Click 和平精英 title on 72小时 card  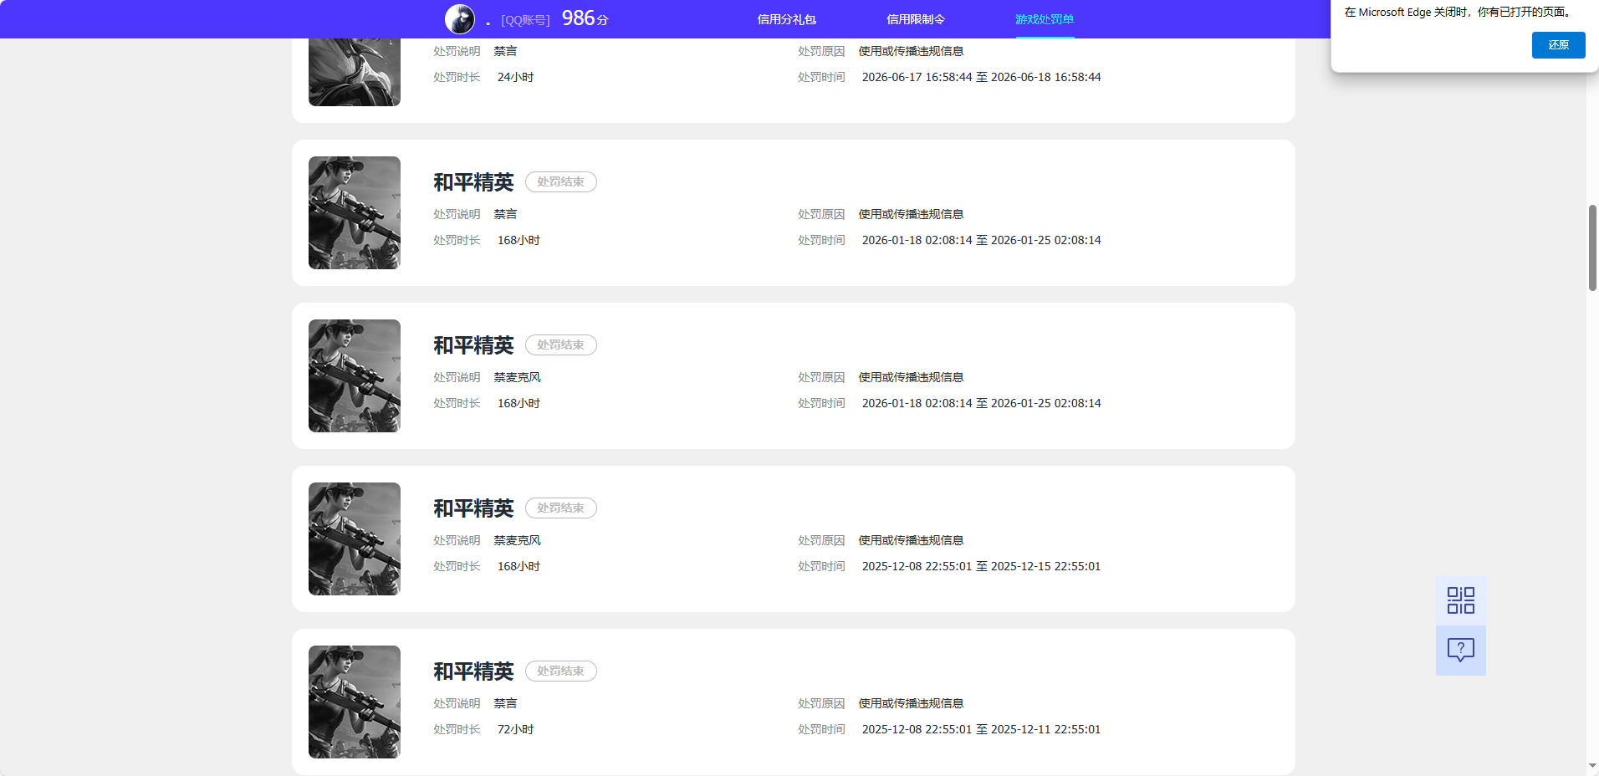(x=473, y=671)
